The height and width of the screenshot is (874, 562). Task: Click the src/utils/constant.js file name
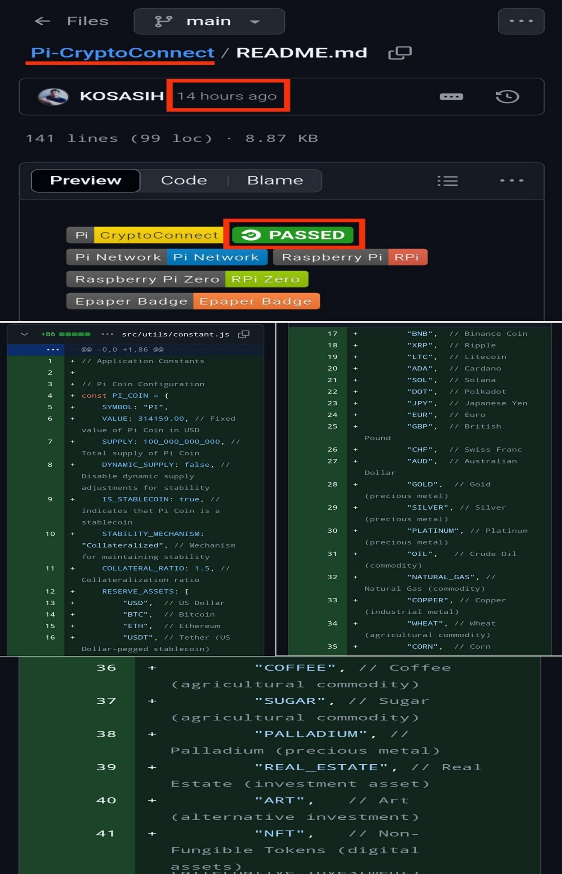pos(176,334)
